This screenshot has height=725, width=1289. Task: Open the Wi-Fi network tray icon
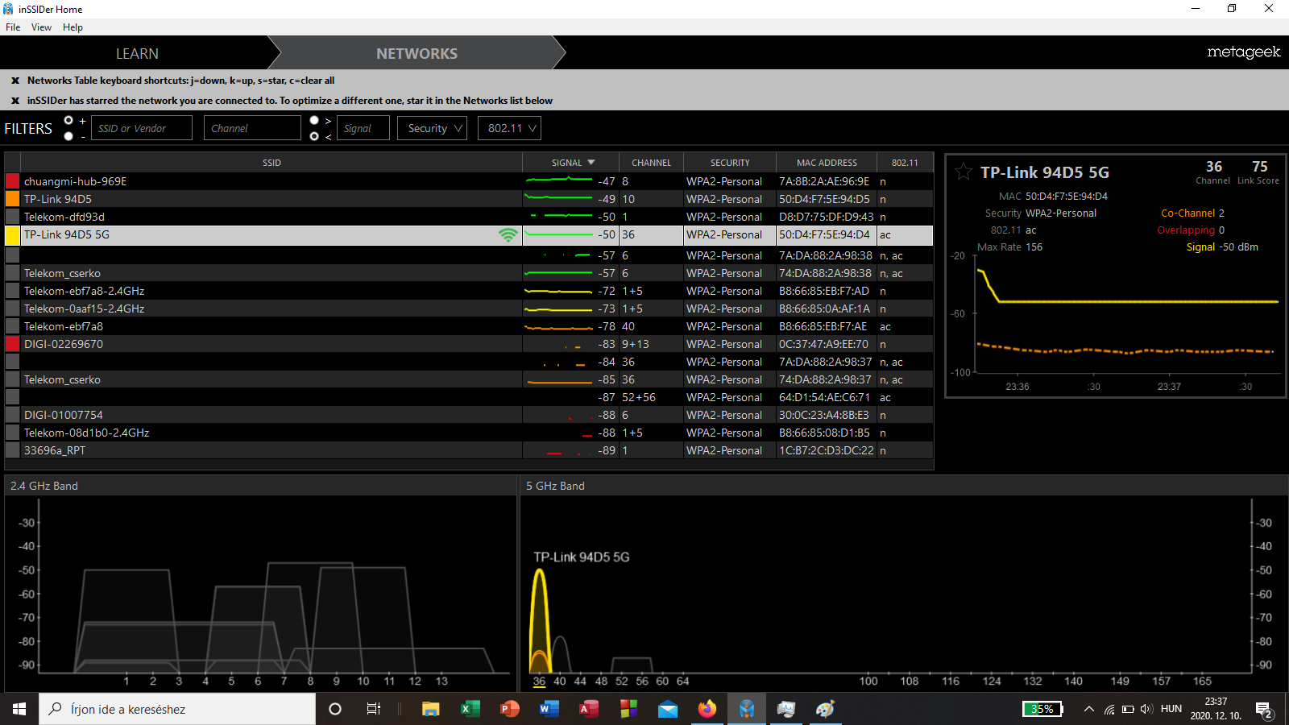[1109, 709]
